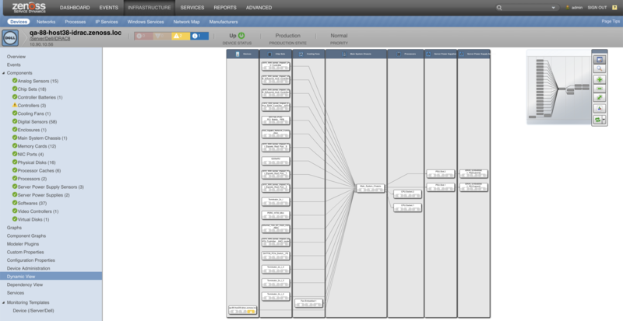Open the Overview page in sidebar
Screen dimensions: 623x321
coord(16,56)
